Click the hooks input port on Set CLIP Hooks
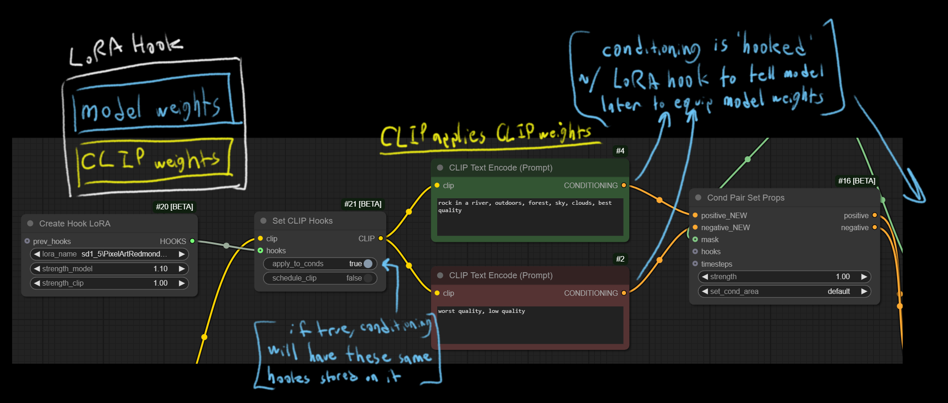 pos(260,250)
